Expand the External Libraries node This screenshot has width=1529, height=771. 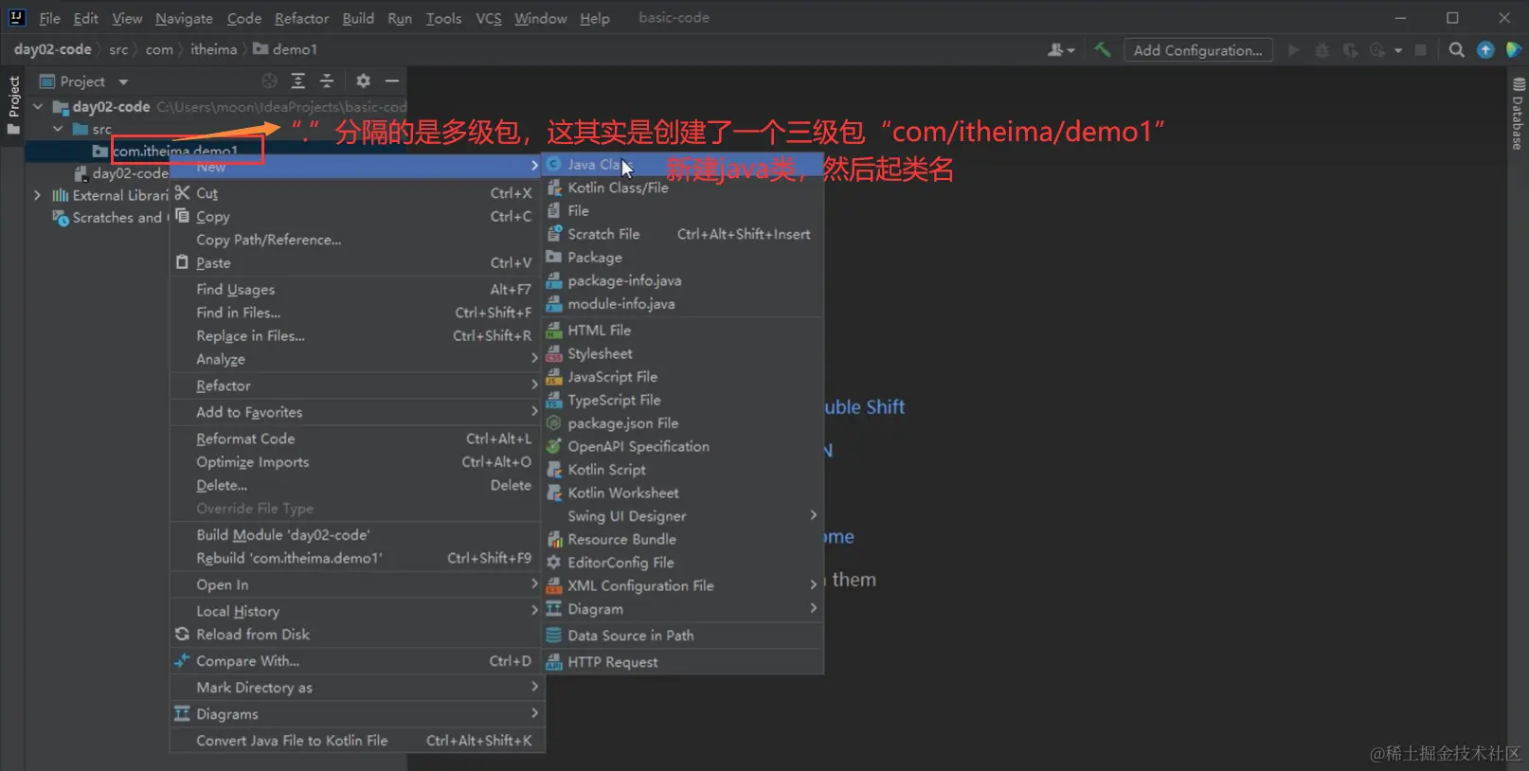tap(37, 195)
